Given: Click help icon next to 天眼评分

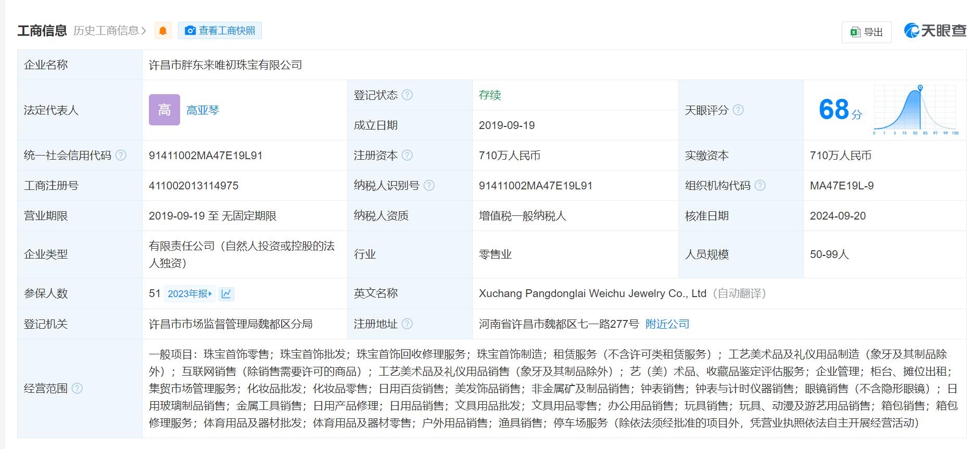Looking at the screenshot, I should (738, 110).
